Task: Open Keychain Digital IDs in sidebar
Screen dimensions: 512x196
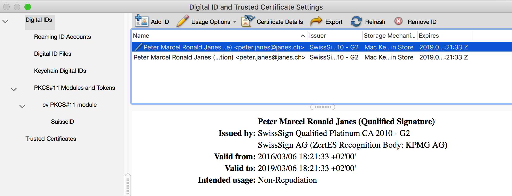Action: pos(60,71)
